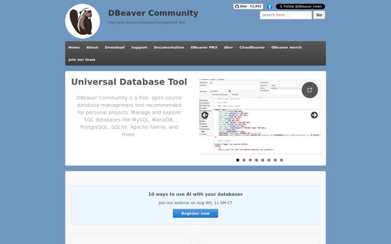Click 'Free Open-Source Database Management Tool' tagline

pyautogui.click(x=147, y=22)
